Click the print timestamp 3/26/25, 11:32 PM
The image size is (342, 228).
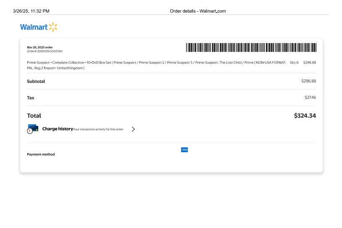pos(31,11)
